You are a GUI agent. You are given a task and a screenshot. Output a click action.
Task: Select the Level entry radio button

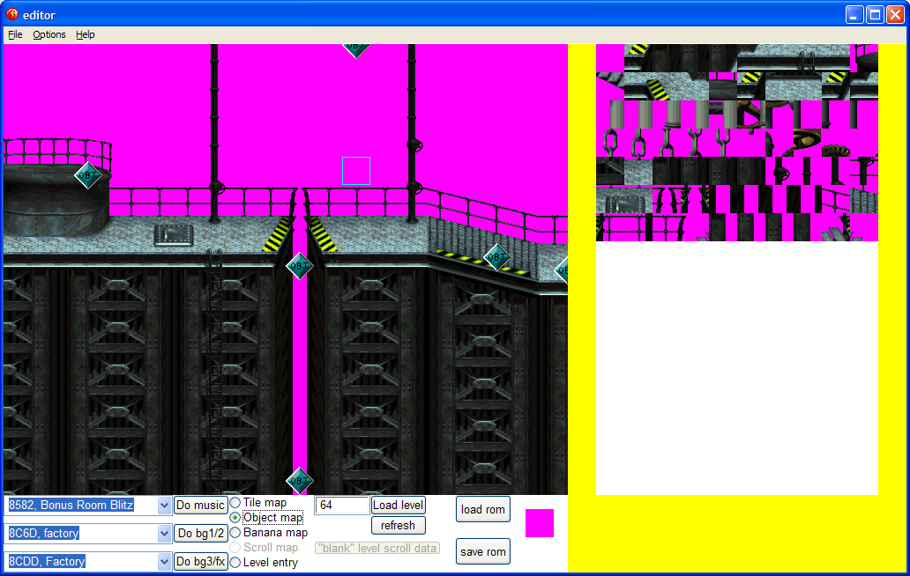tap(235, 562)
